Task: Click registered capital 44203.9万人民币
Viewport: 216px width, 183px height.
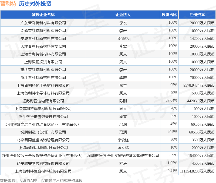Action: 201,101
